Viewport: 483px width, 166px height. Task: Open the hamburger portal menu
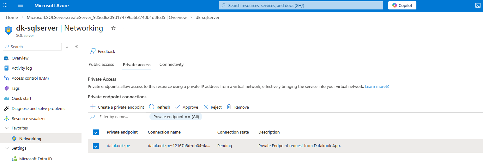[21, 5]
